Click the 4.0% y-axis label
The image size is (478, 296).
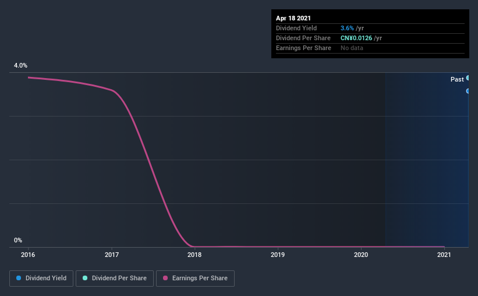[20, 65]
